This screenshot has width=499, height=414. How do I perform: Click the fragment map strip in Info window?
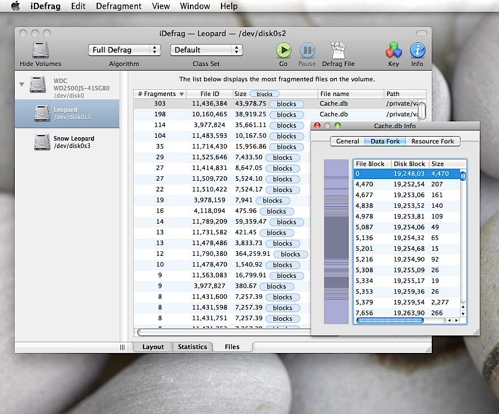[x=336, y=241]
